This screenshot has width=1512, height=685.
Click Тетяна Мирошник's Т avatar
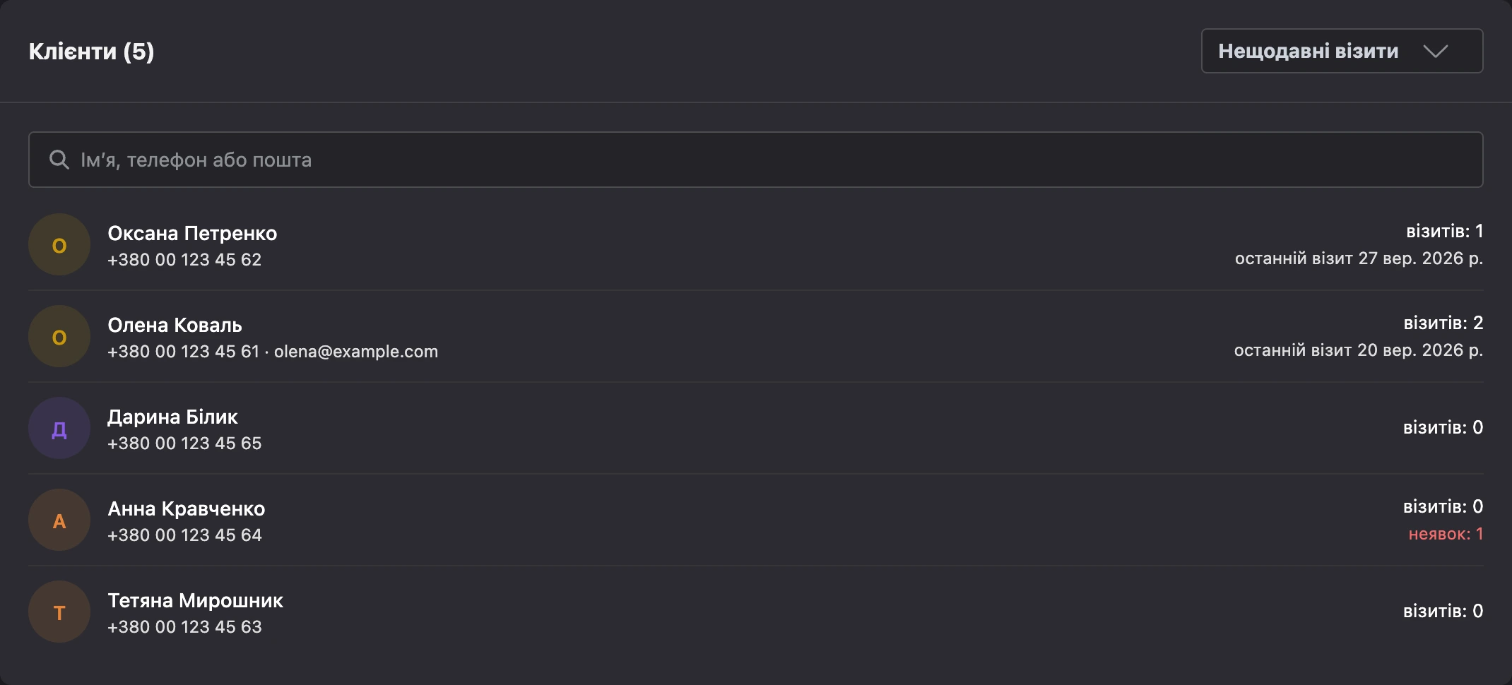(x=59, y=612)
